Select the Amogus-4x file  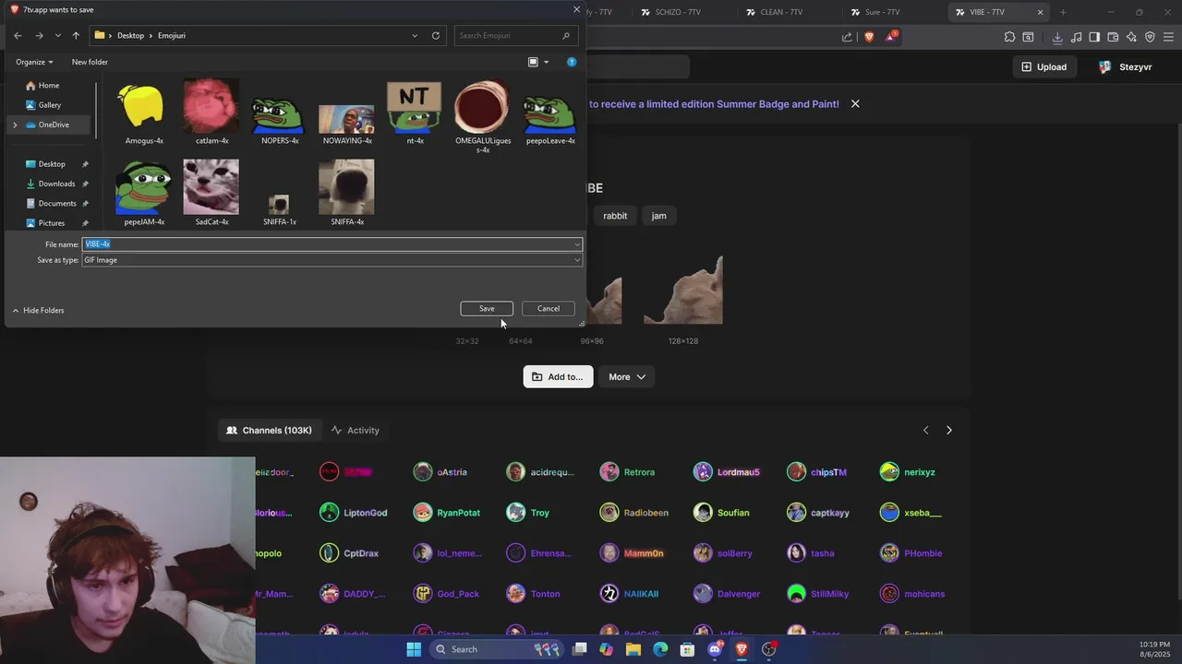pos(144,113)
